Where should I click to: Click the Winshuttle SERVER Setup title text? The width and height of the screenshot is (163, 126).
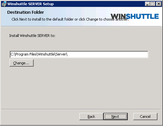pyautogui.click(x=31, y=4)
